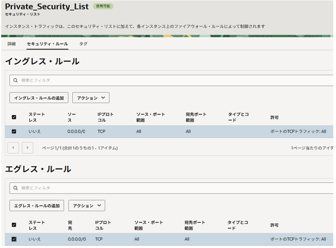336x248 pixels.
Task: Click the 宛先 column header in egress table
Action: [x=70, y=225]
